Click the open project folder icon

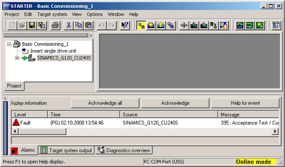(22, 25)
